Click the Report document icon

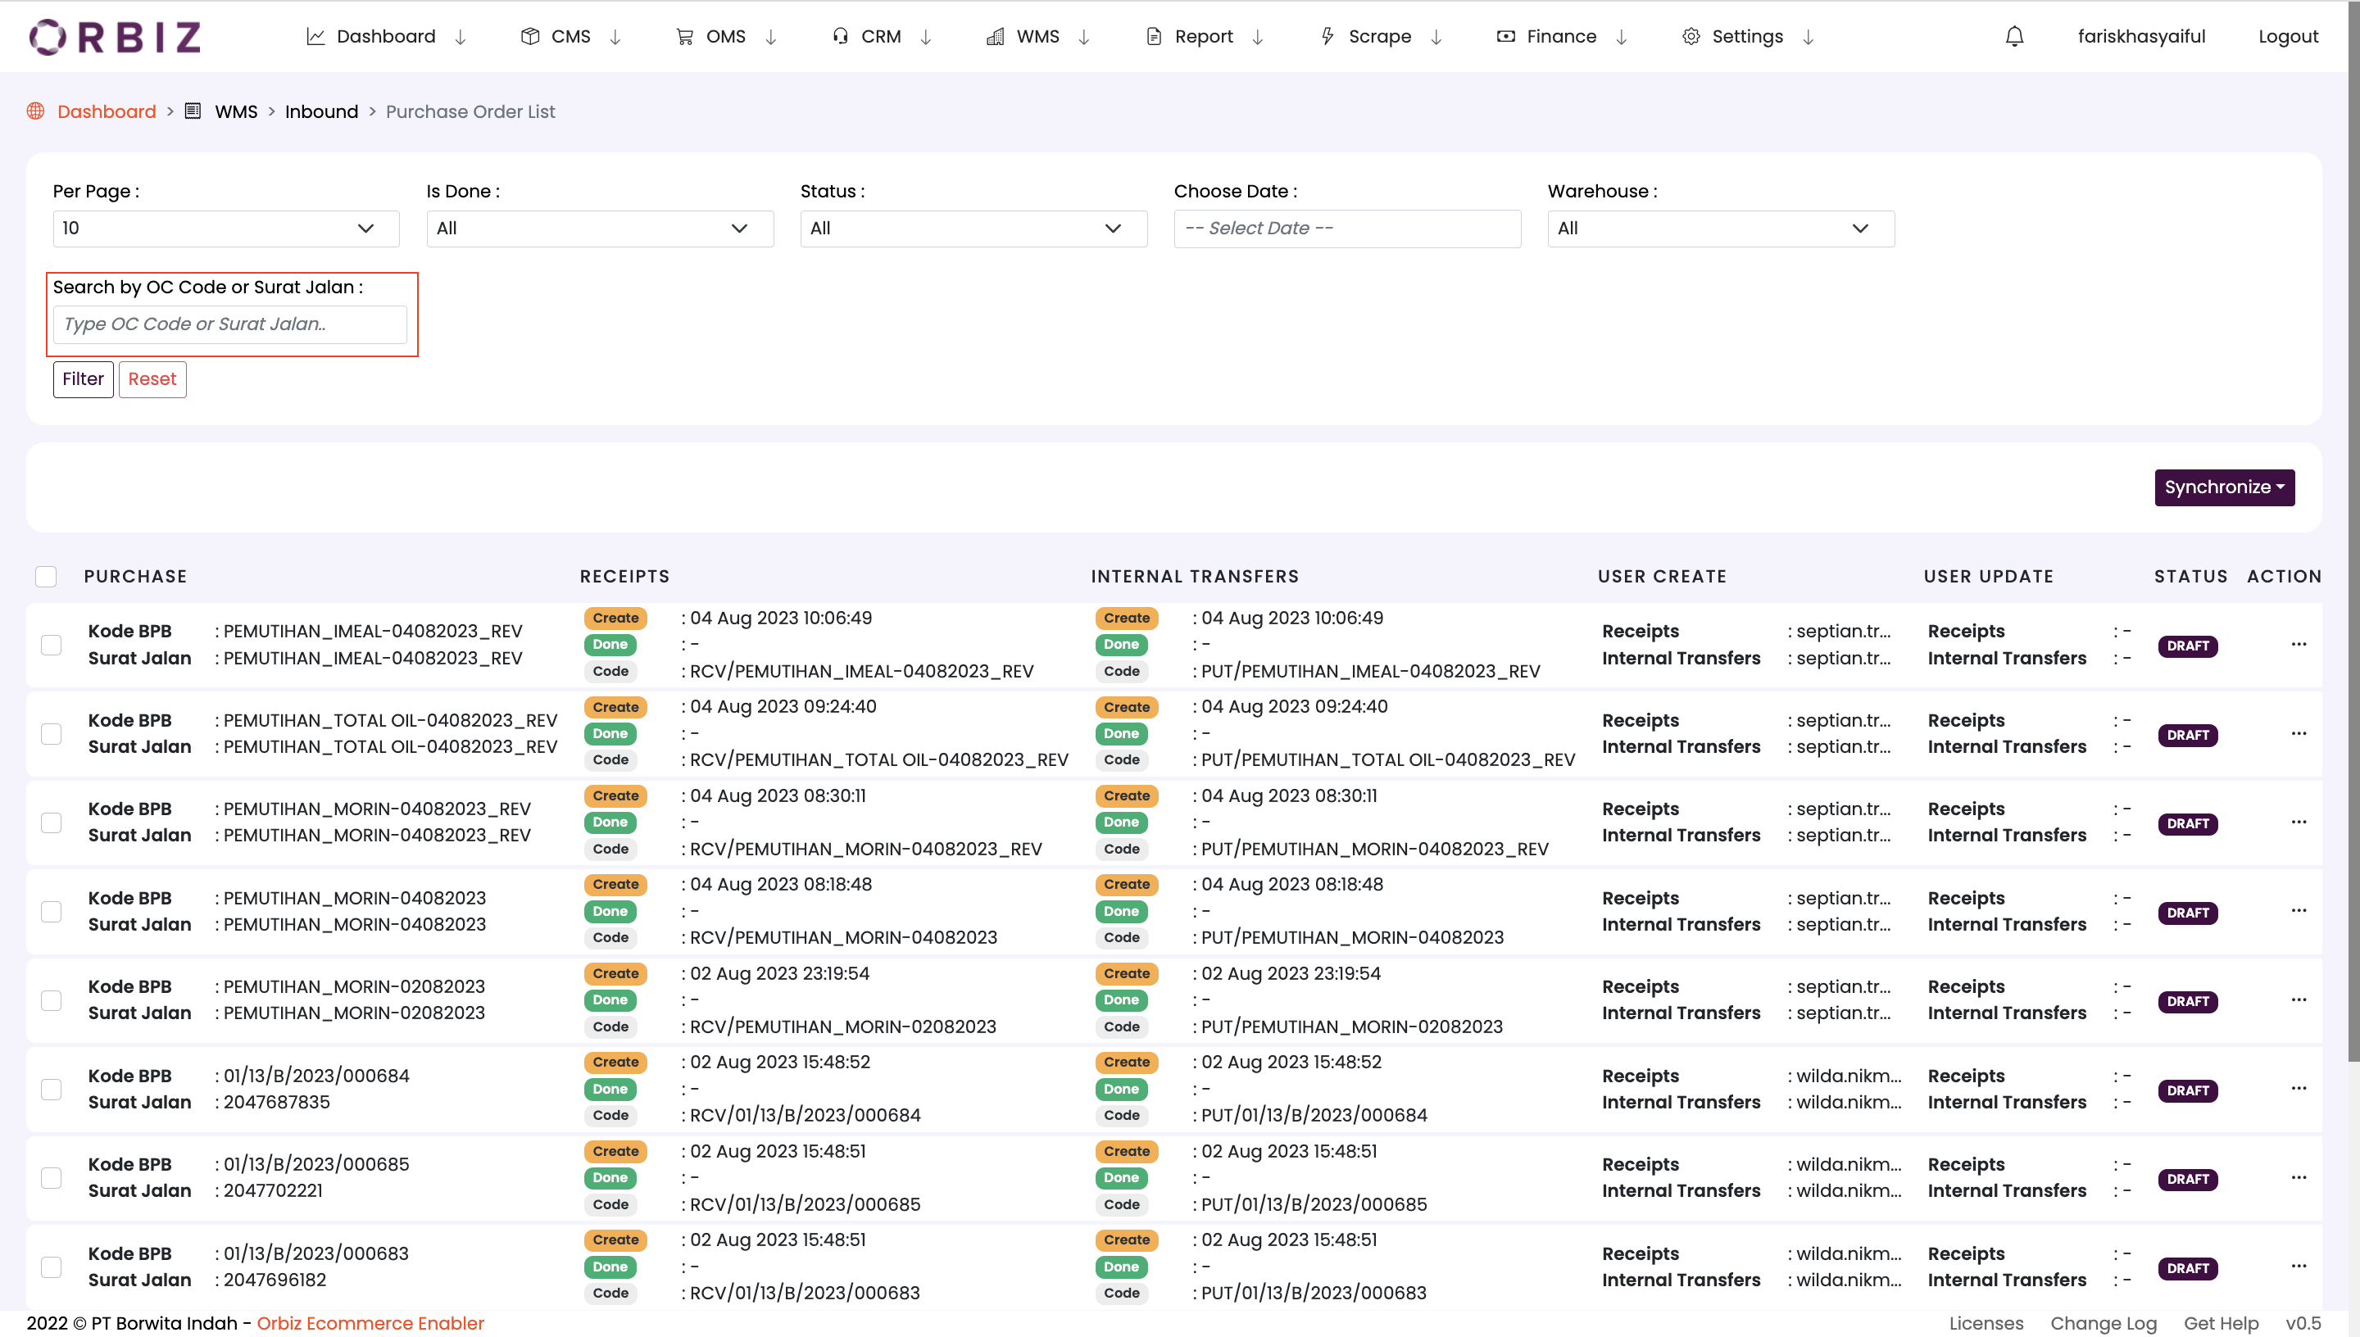[1155, 37]
